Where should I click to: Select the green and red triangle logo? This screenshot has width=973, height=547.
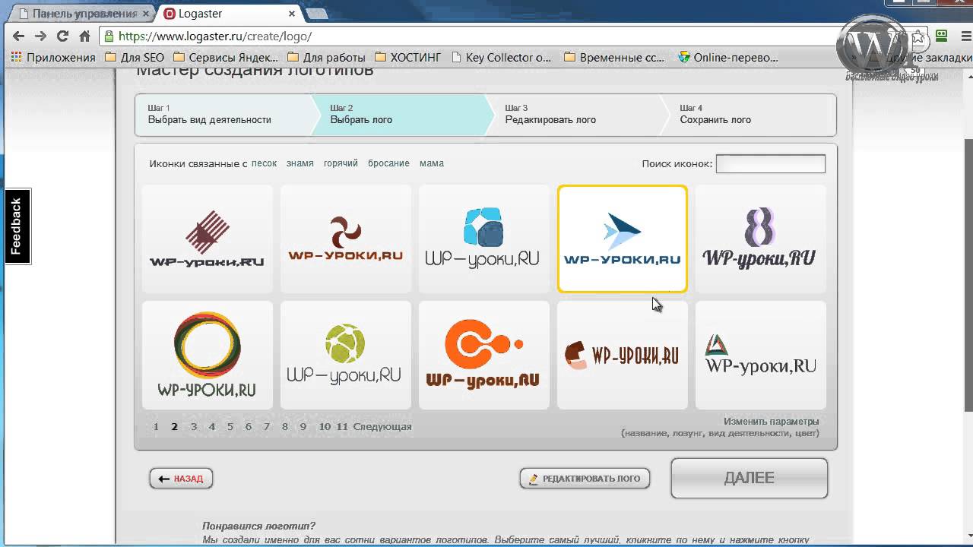coord(760,355)
